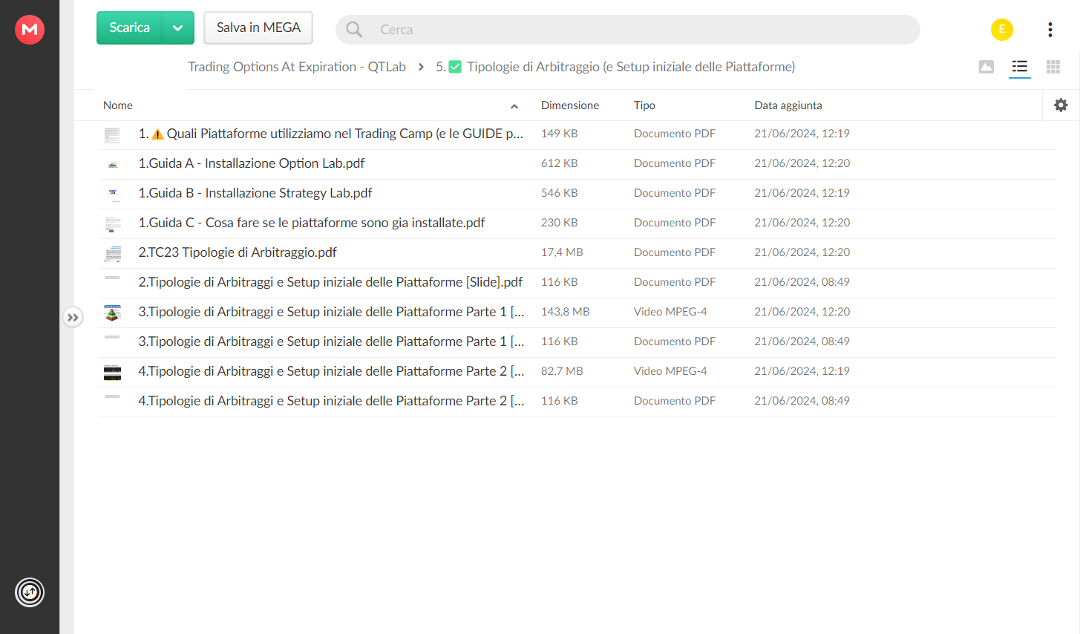The image size is (1080, 634).
Task: Click the Scarica download button
Action: click(129, 28)
